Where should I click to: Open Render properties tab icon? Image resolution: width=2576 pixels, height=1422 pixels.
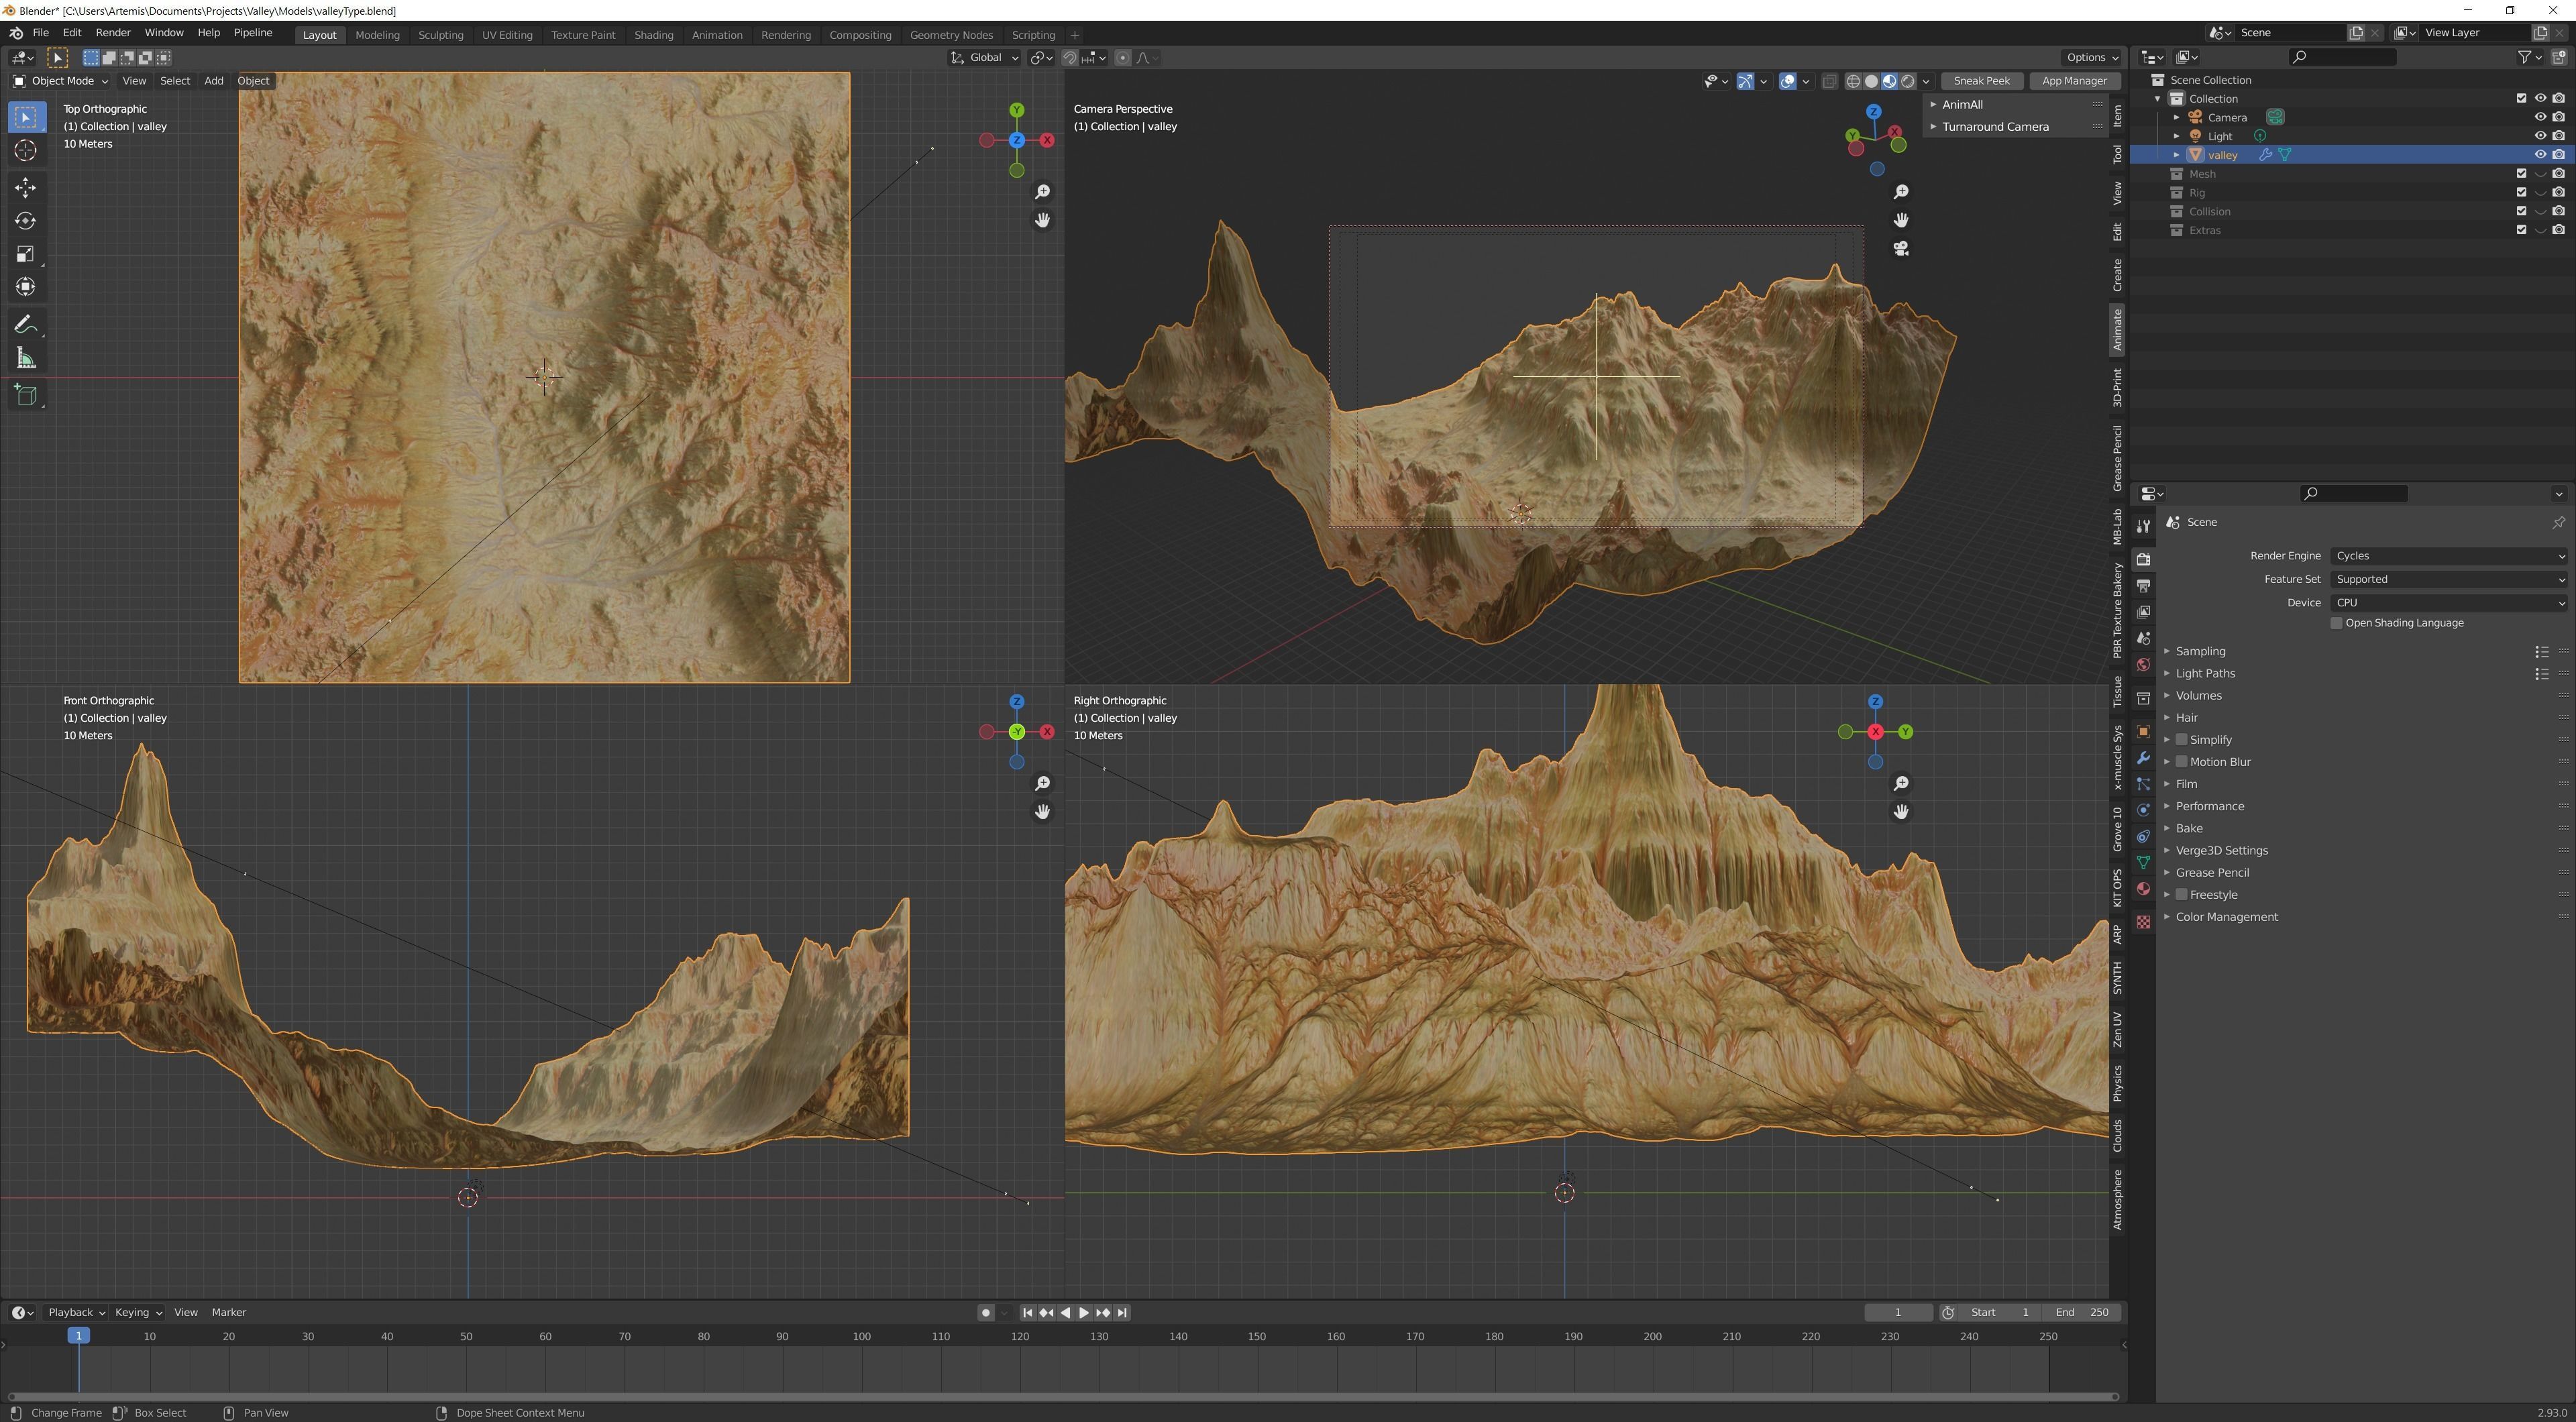click(x=2143, y=559)
